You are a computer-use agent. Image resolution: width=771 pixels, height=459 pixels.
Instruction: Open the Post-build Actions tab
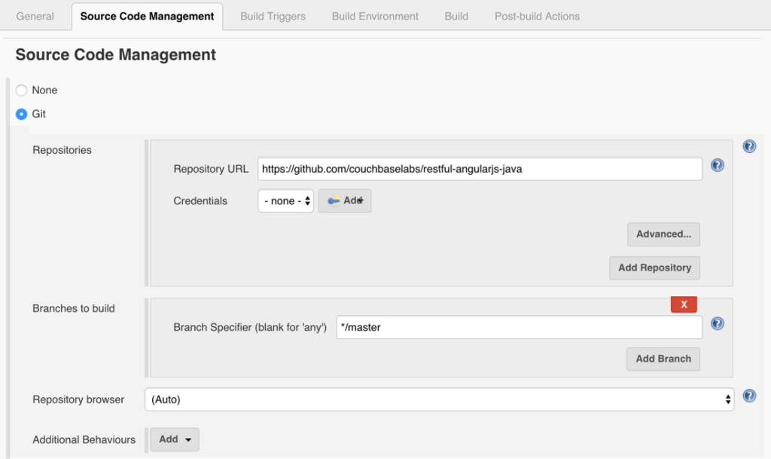point(537,15)
